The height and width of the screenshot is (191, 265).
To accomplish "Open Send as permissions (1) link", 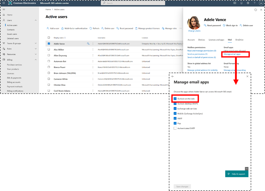I will [x=197, y=54].
